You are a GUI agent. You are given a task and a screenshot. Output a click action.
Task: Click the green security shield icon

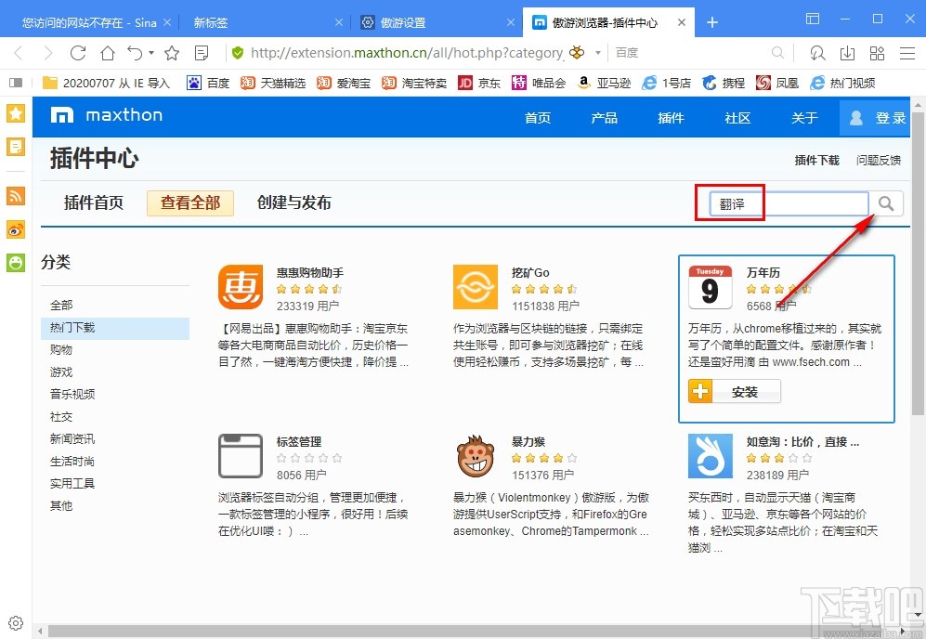click(x=238, y=53)
